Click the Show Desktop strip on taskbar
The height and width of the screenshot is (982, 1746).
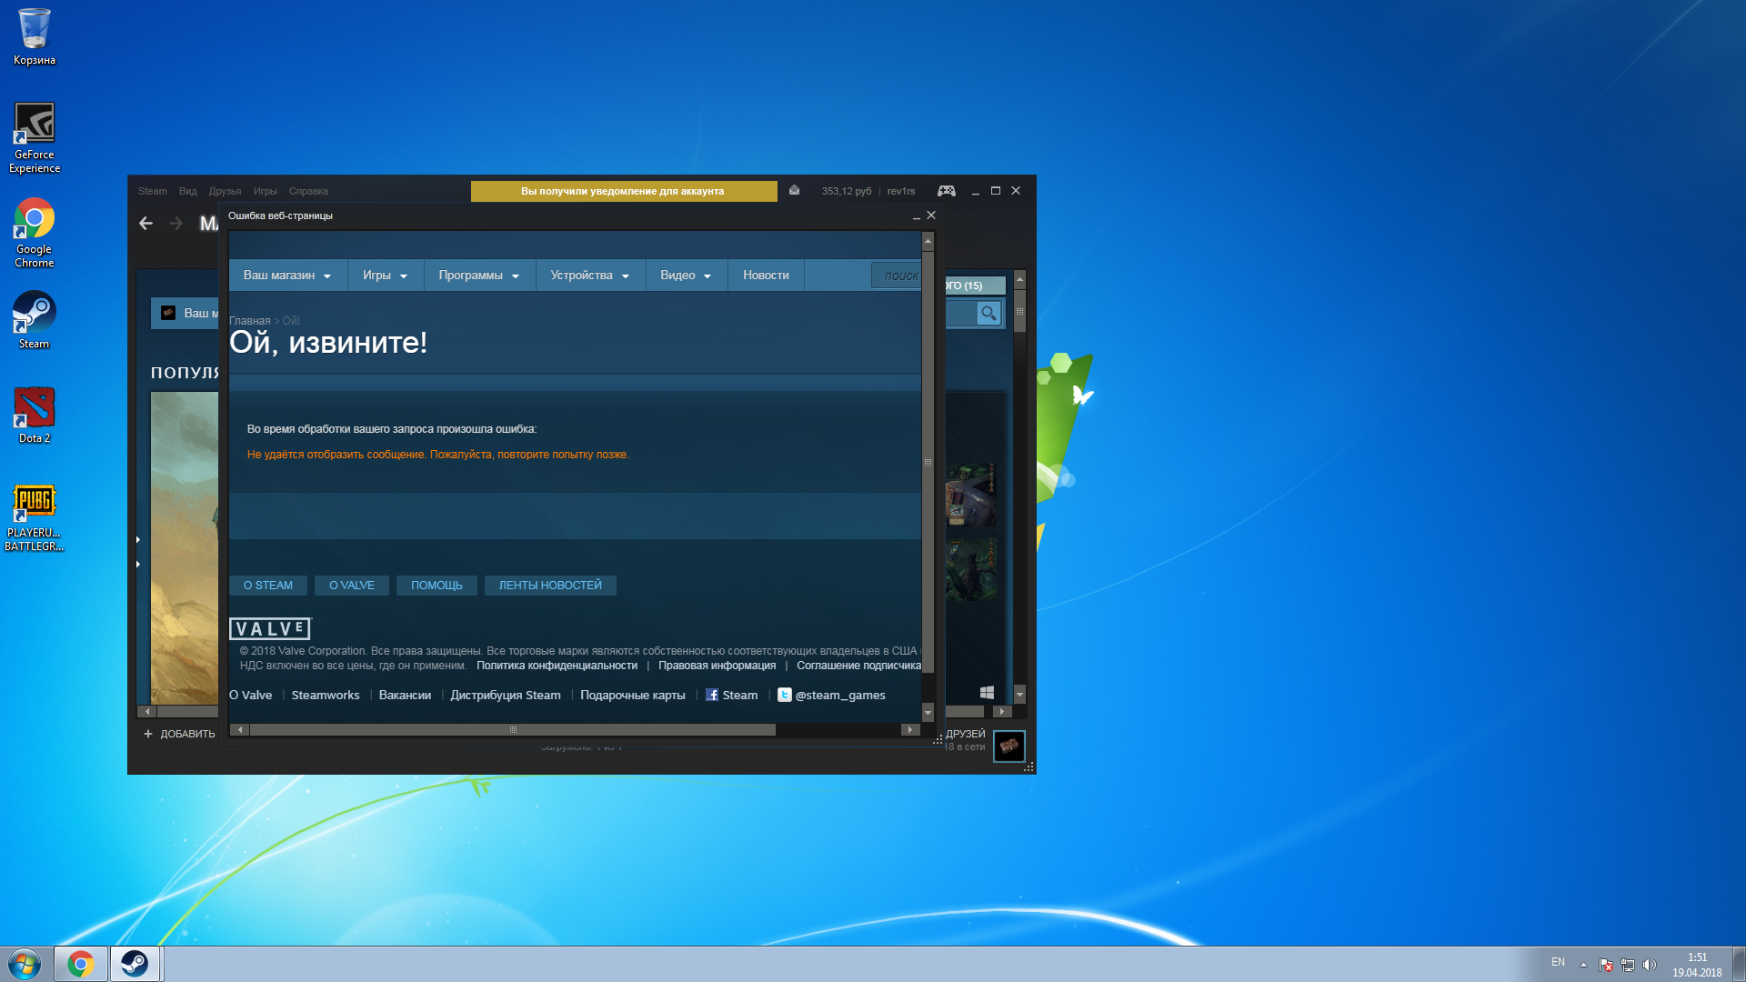(1739, 964)
